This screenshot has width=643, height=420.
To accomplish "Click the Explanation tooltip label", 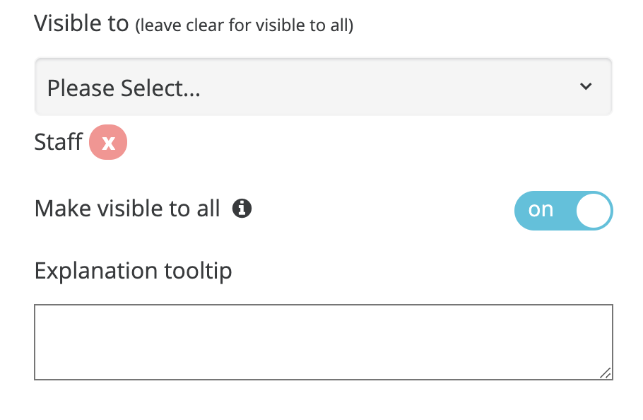I will [x=133, y=271].
